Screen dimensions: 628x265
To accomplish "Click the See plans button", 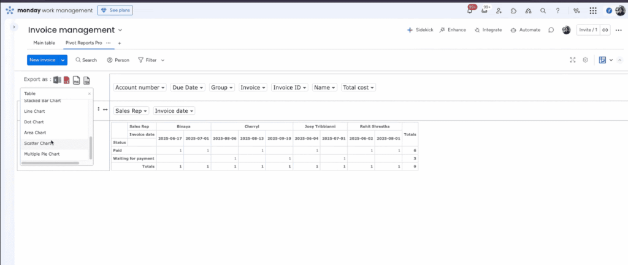I will [115, 10].
